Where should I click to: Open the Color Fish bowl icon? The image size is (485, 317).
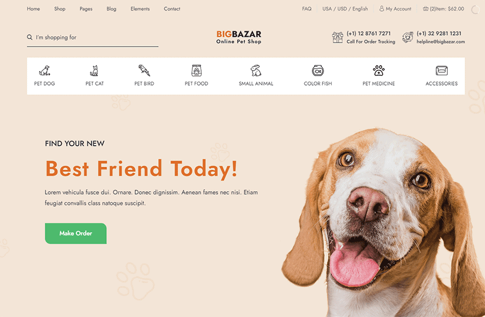point(318,71)
